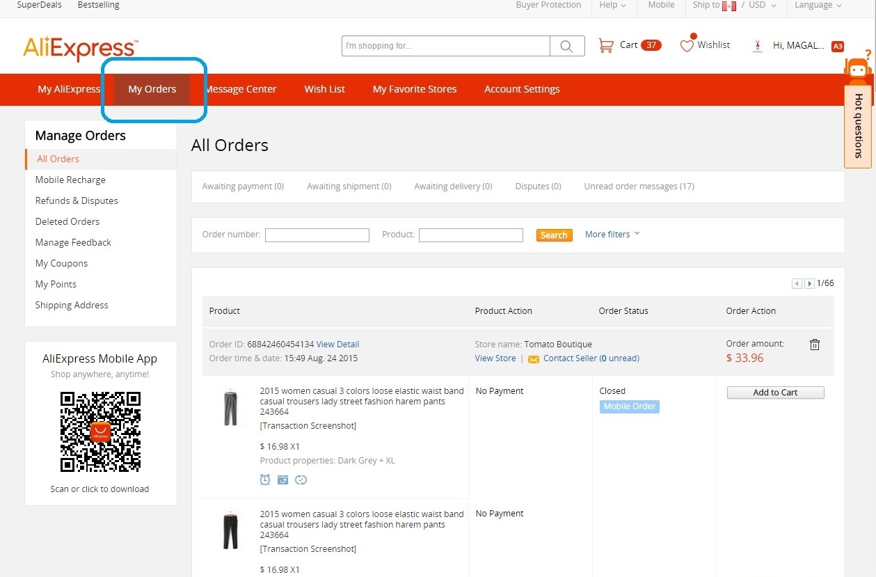Click the View Detail link
Viewport: 876px width, 577px height.
pos(337,345)
